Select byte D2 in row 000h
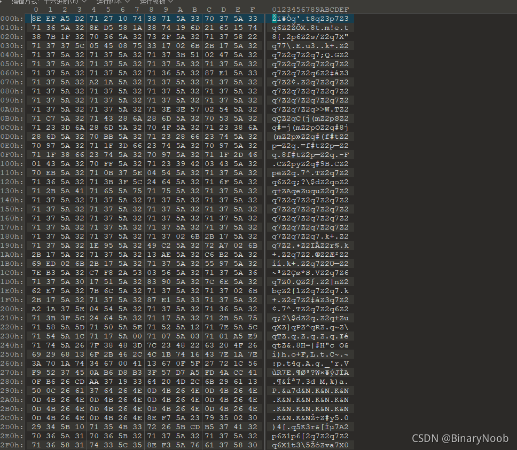This screenshot has height=450, width=517. click(80, 19)
